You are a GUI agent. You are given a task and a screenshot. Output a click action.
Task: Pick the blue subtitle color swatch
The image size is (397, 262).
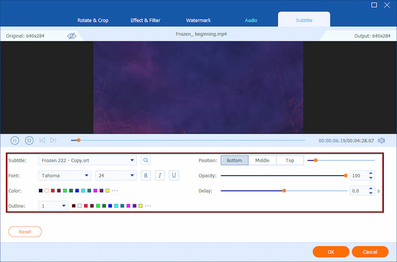pyautogui.click(x=77, y=191)
